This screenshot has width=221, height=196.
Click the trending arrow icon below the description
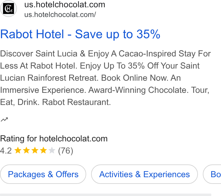(x=4, y=120)
